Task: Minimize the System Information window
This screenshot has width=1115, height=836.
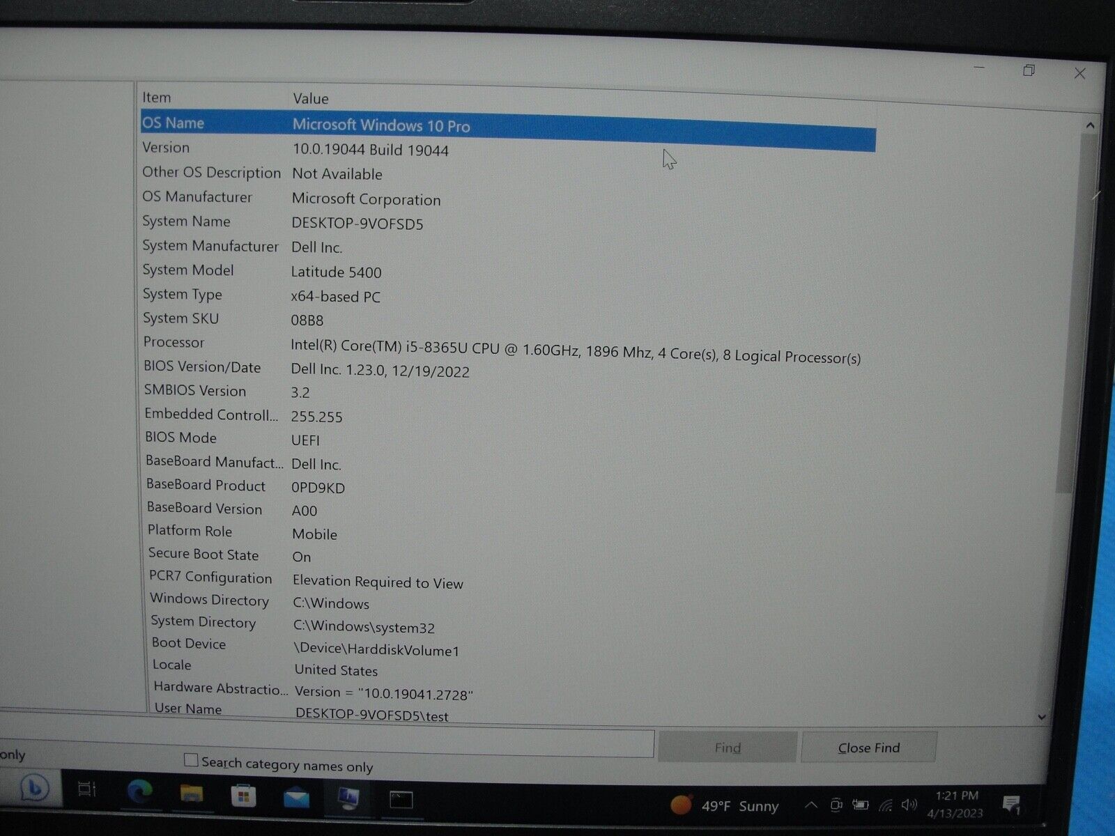Action: [980, 68]
